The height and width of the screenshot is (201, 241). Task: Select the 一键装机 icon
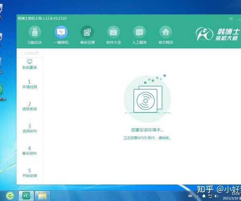point(61,35)
